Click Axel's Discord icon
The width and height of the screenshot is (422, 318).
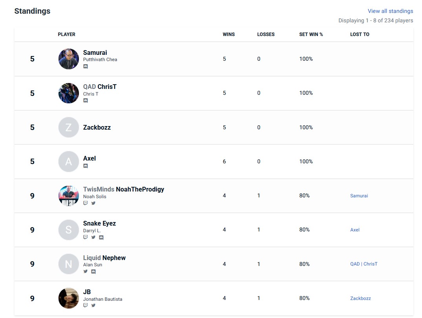point(86,166)
